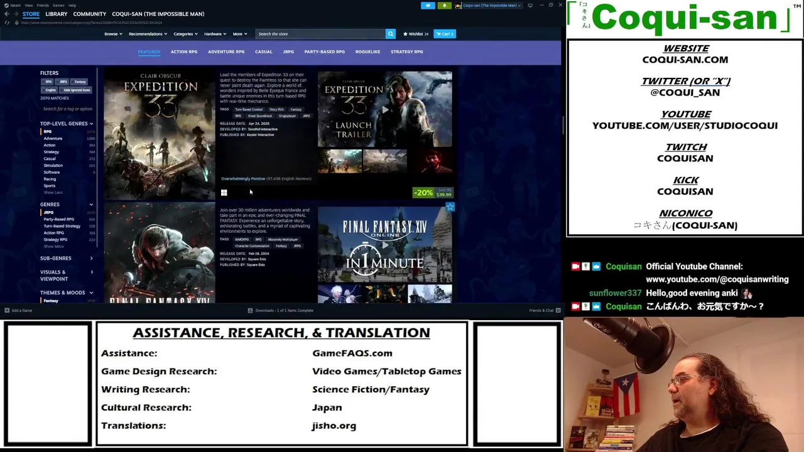This screenshot has height=452, width=804.
Task: Click the user avatar in title bar
Action: [x=458, y=6]
